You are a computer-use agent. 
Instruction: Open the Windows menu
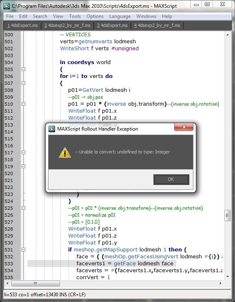coord(146,16)
